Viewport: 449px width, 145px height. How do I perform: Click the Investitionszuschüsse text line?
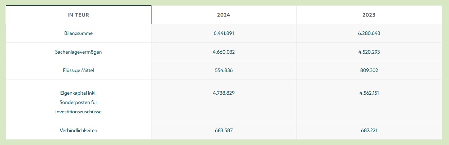pyautogui.click(x=78, y=112)
